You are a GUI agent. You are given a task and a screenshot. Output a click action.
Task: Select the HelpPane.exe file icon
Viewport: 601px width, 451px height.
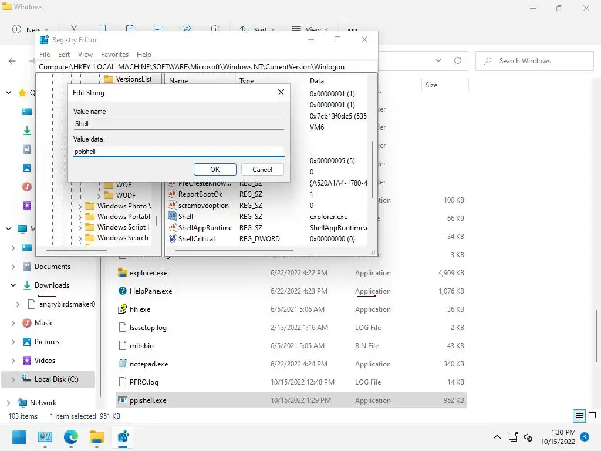click(x=122, y=291)
